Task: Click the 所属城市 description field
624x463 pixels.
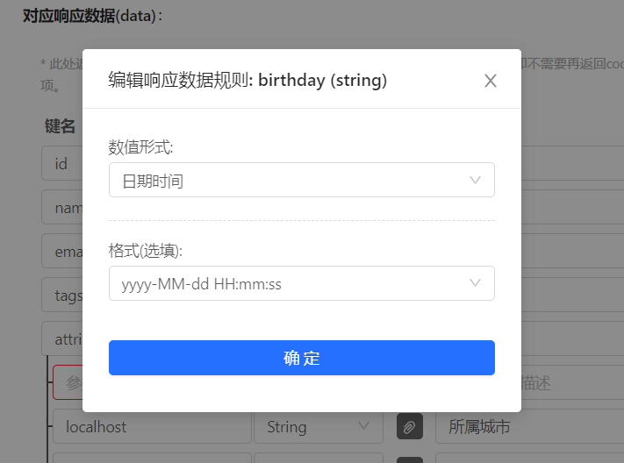Action: click(x=530, y=427)
